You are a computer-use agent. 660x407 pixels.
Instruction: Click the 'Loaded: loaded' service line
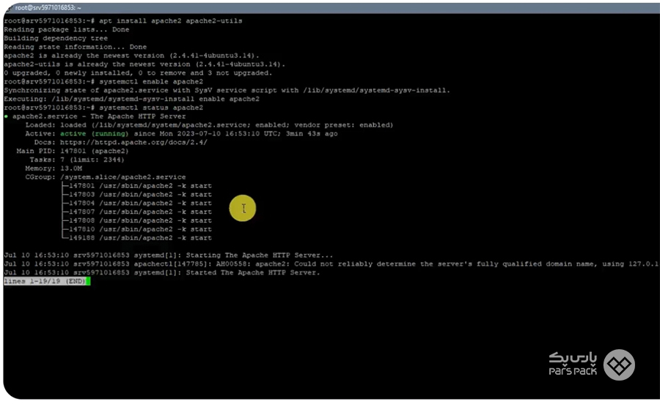pos(209,125)
